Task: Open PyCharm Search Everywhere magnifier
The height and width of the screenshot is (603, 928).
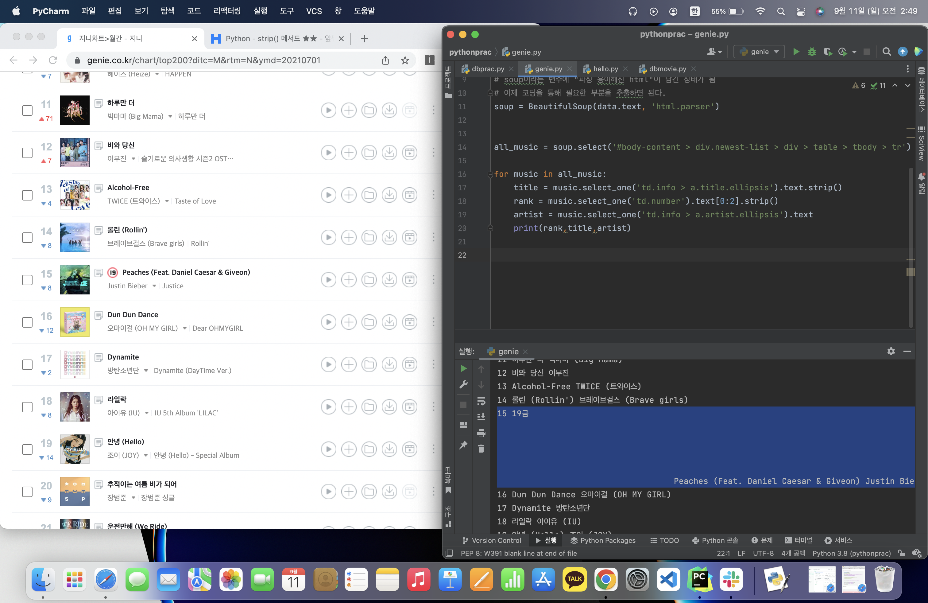Action: coord(887,52)
